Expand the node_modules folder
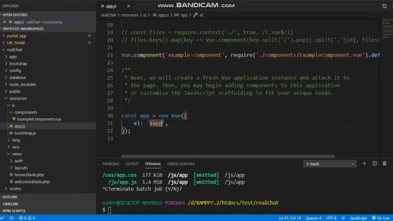The height and width of the screenshot is (221, 393). click(x=23, y=85)
